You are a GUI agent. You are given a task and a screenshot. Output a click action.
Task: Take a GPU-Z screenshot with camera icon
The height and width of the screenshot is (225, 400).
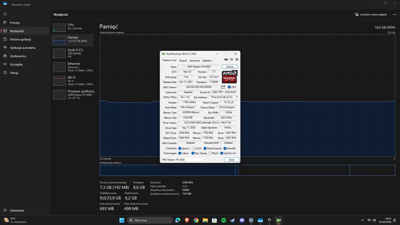click(x=226, y=60)
